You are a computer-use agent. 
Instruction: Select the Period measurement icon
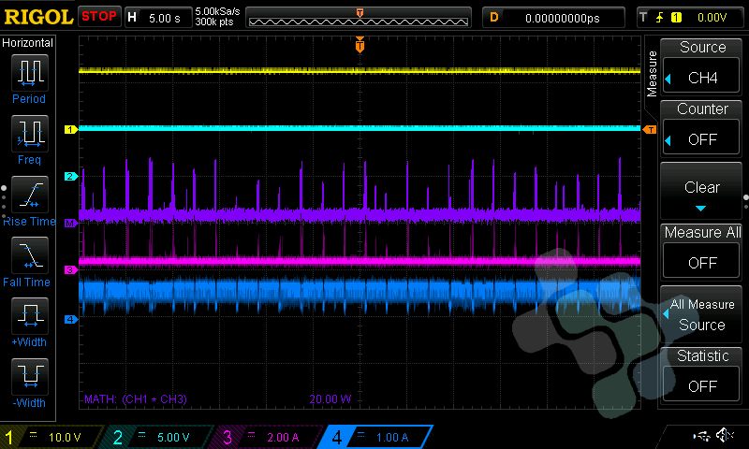31,72
